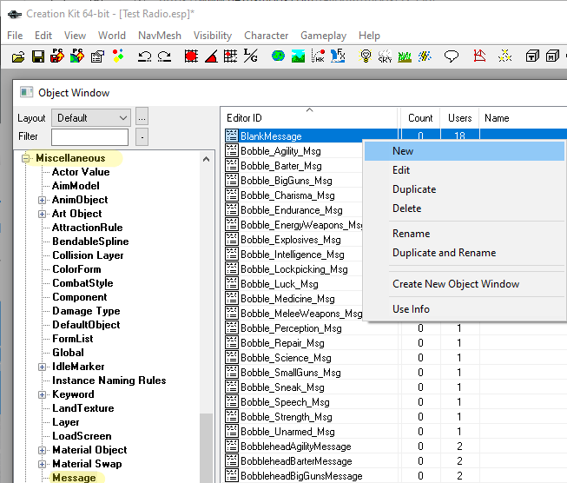Expand the IdleMarker tree node
Image resolution: width=567 pixels, height=483 pixels.
pos(42,367)
